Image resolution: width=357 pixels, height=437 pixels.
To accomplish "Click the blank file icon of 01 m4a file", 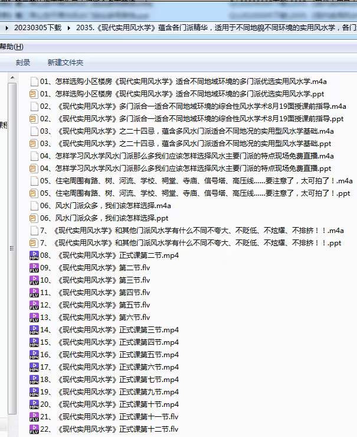I will point(34,82).
